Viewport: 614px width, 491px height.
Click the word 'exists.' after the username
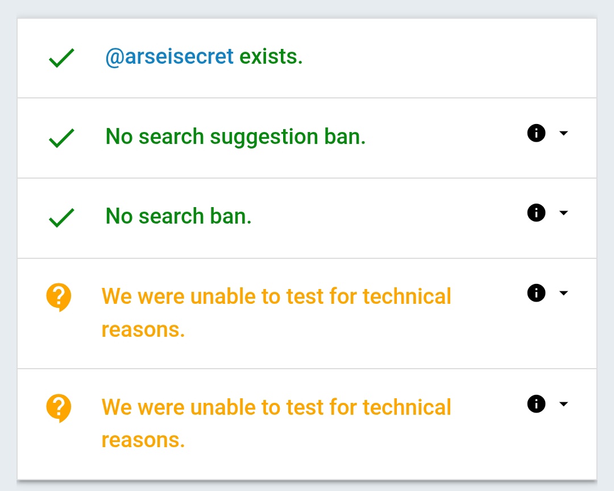[x=271, y=57]
